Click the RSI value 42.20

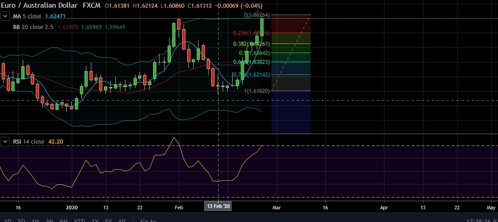pyautogui.click(x=55, y=141)
